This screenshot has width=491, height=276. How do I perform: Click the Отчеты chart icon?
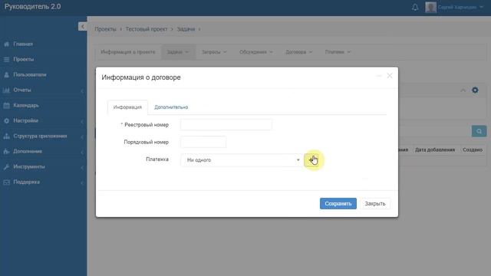point(6,90)
